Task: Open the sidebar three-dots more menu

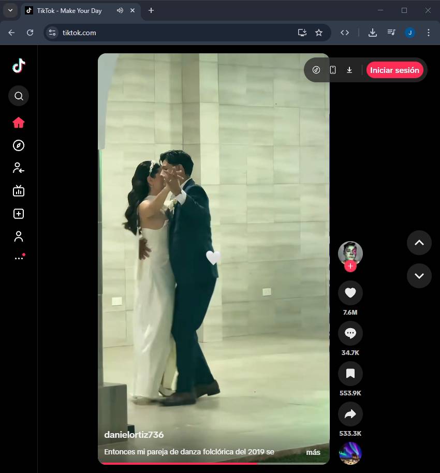Action: (19, 258)
